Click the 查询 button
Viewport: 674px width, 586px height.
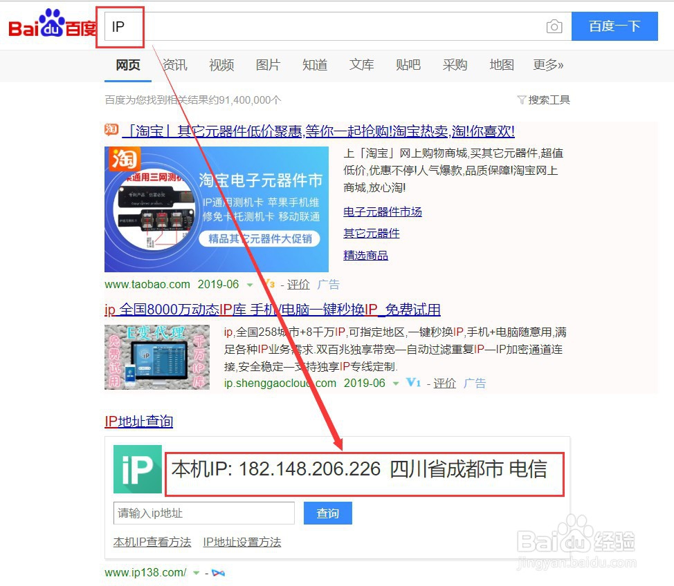pyautogui.click(x=327, y=513)
